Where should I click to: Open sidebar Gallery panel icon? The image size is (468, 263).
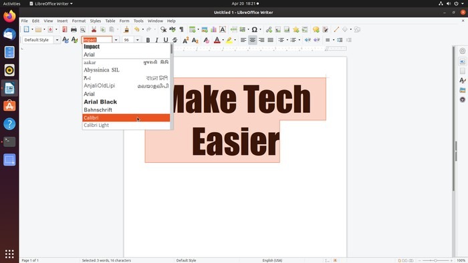[463, 90]
